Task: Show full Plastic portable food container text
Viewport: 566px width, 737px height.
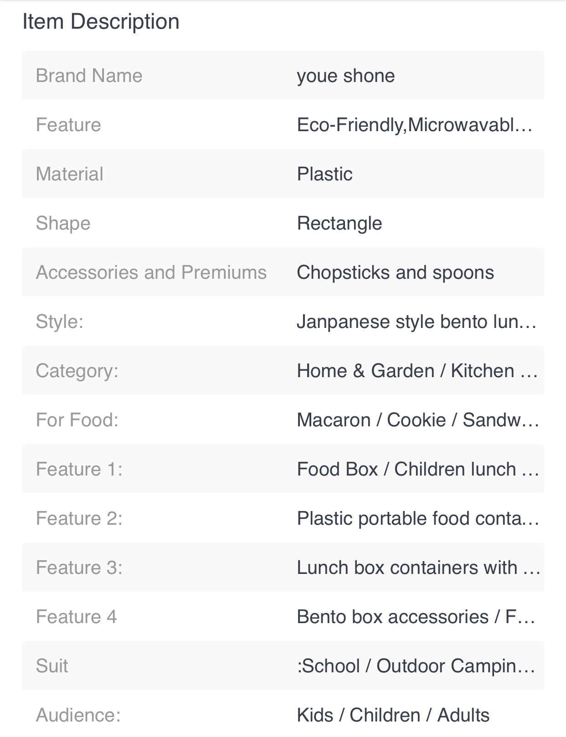Action: pyautogui.click(x=418, y=518)
